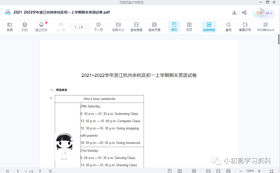The width and height of the screenshot is (280, 173).
Task: Toggle 双页 double page view
Action: pos(189,27)
